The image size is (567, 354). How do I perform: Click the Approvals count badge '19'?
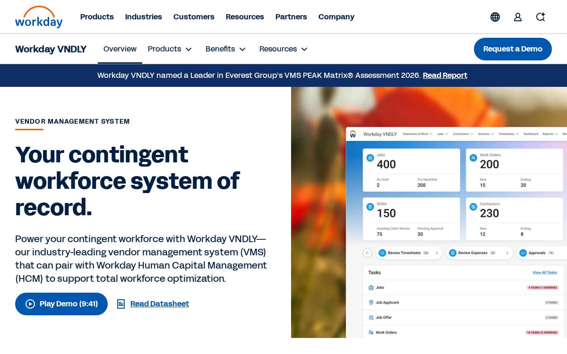[x=550, y=253]
